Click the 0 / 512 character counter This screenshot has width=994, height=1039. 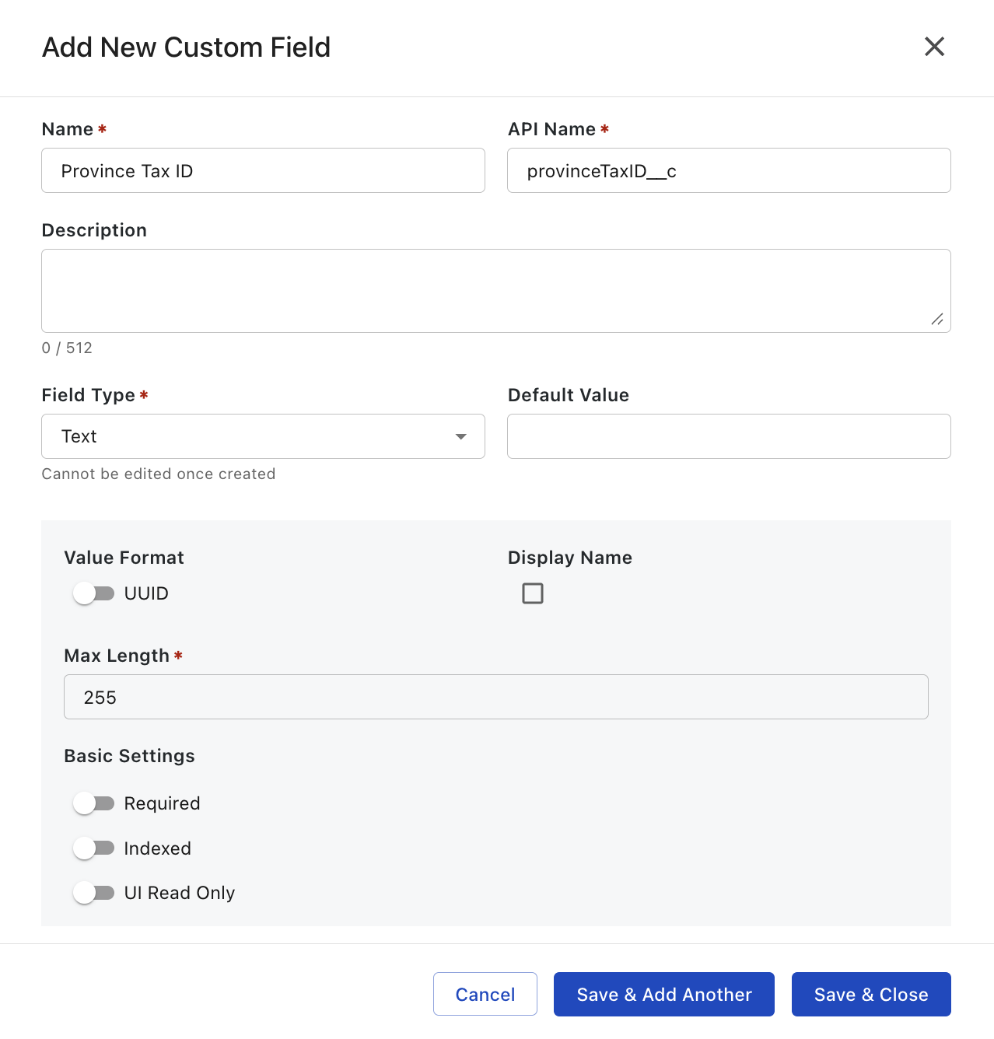tap(67, 348)
